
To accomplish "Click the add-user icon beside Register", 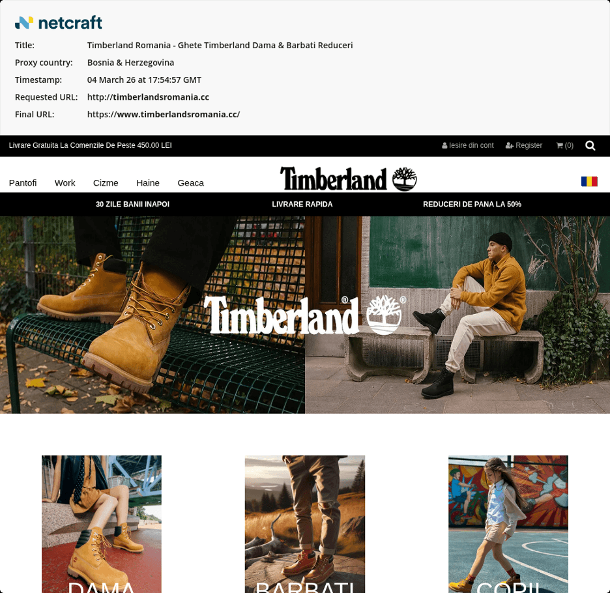I will coord(509,145).
